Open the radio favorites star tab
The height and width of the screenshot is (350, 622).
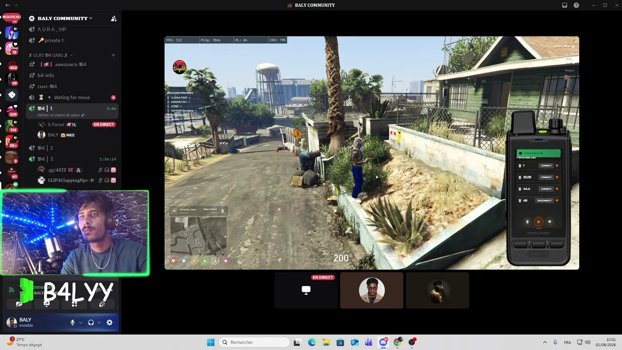538,222
